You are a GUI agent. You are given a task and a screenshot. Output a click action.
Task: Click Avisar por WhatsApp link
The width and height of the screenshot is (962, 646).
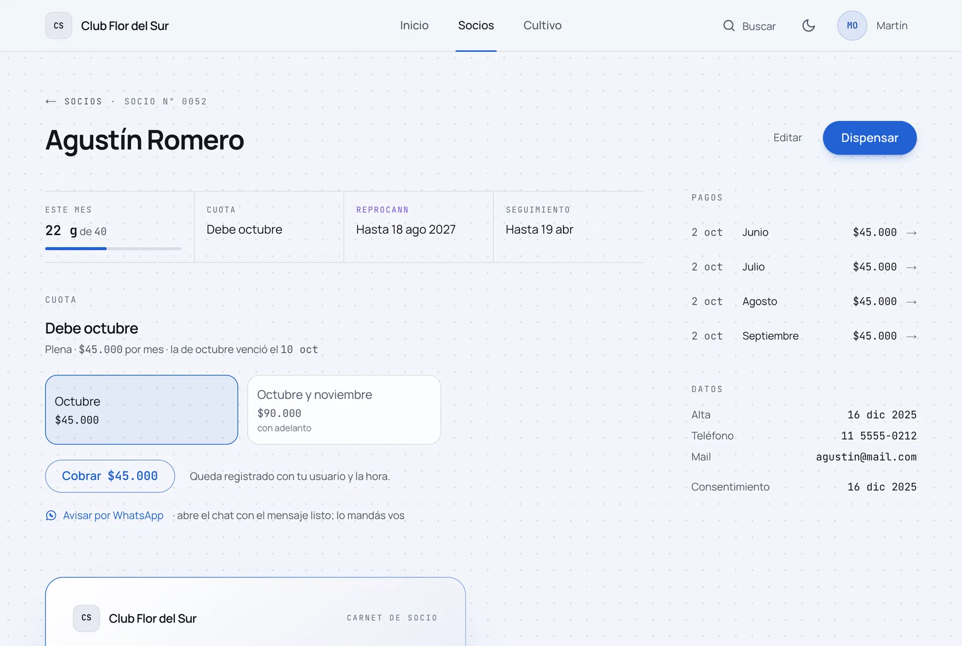[x=113, y=516]
